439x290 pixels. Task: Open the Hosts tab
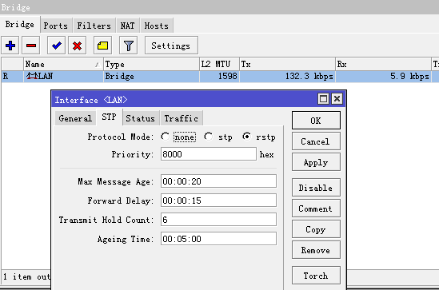click(x=157, y=26)
